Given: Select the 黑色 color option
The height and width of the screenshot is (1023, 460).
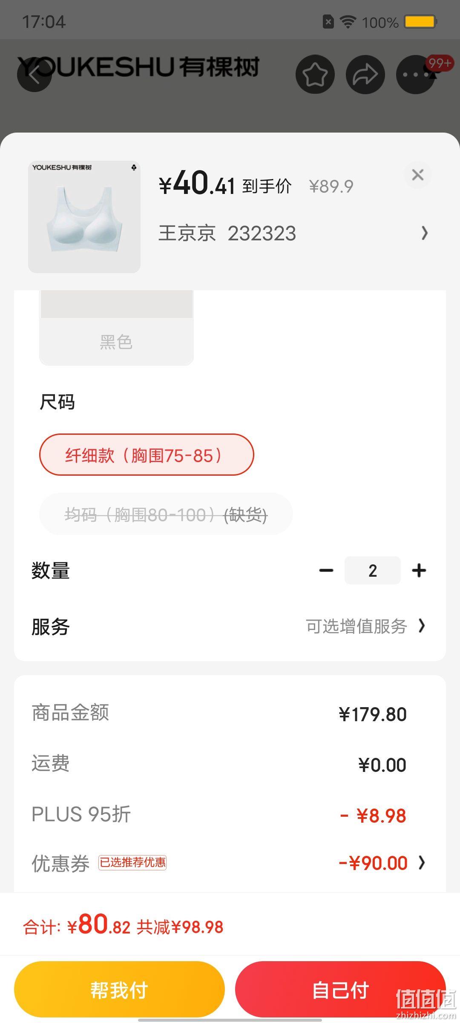Looking at the screenshot, I should [116, 328].
